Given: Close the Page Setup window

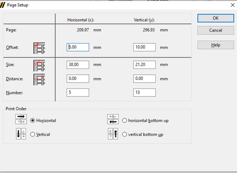Looking at the screenshot, I should 233,5.
